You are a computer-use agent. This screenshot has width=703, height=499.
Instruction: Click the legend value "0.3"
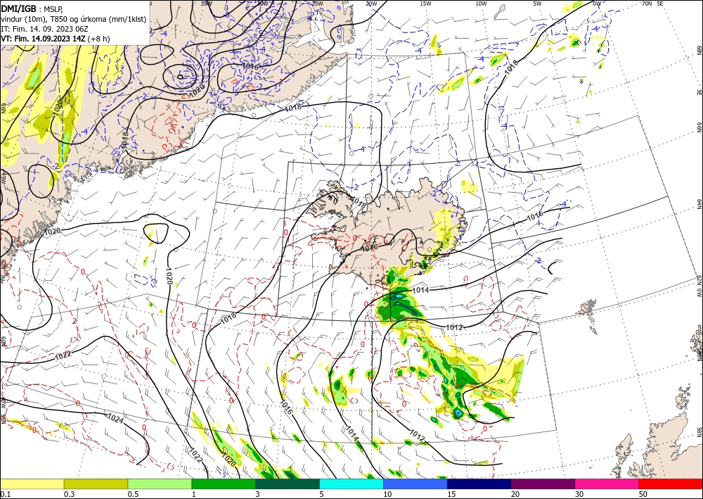pyautogui.click(x=69, y=494)
